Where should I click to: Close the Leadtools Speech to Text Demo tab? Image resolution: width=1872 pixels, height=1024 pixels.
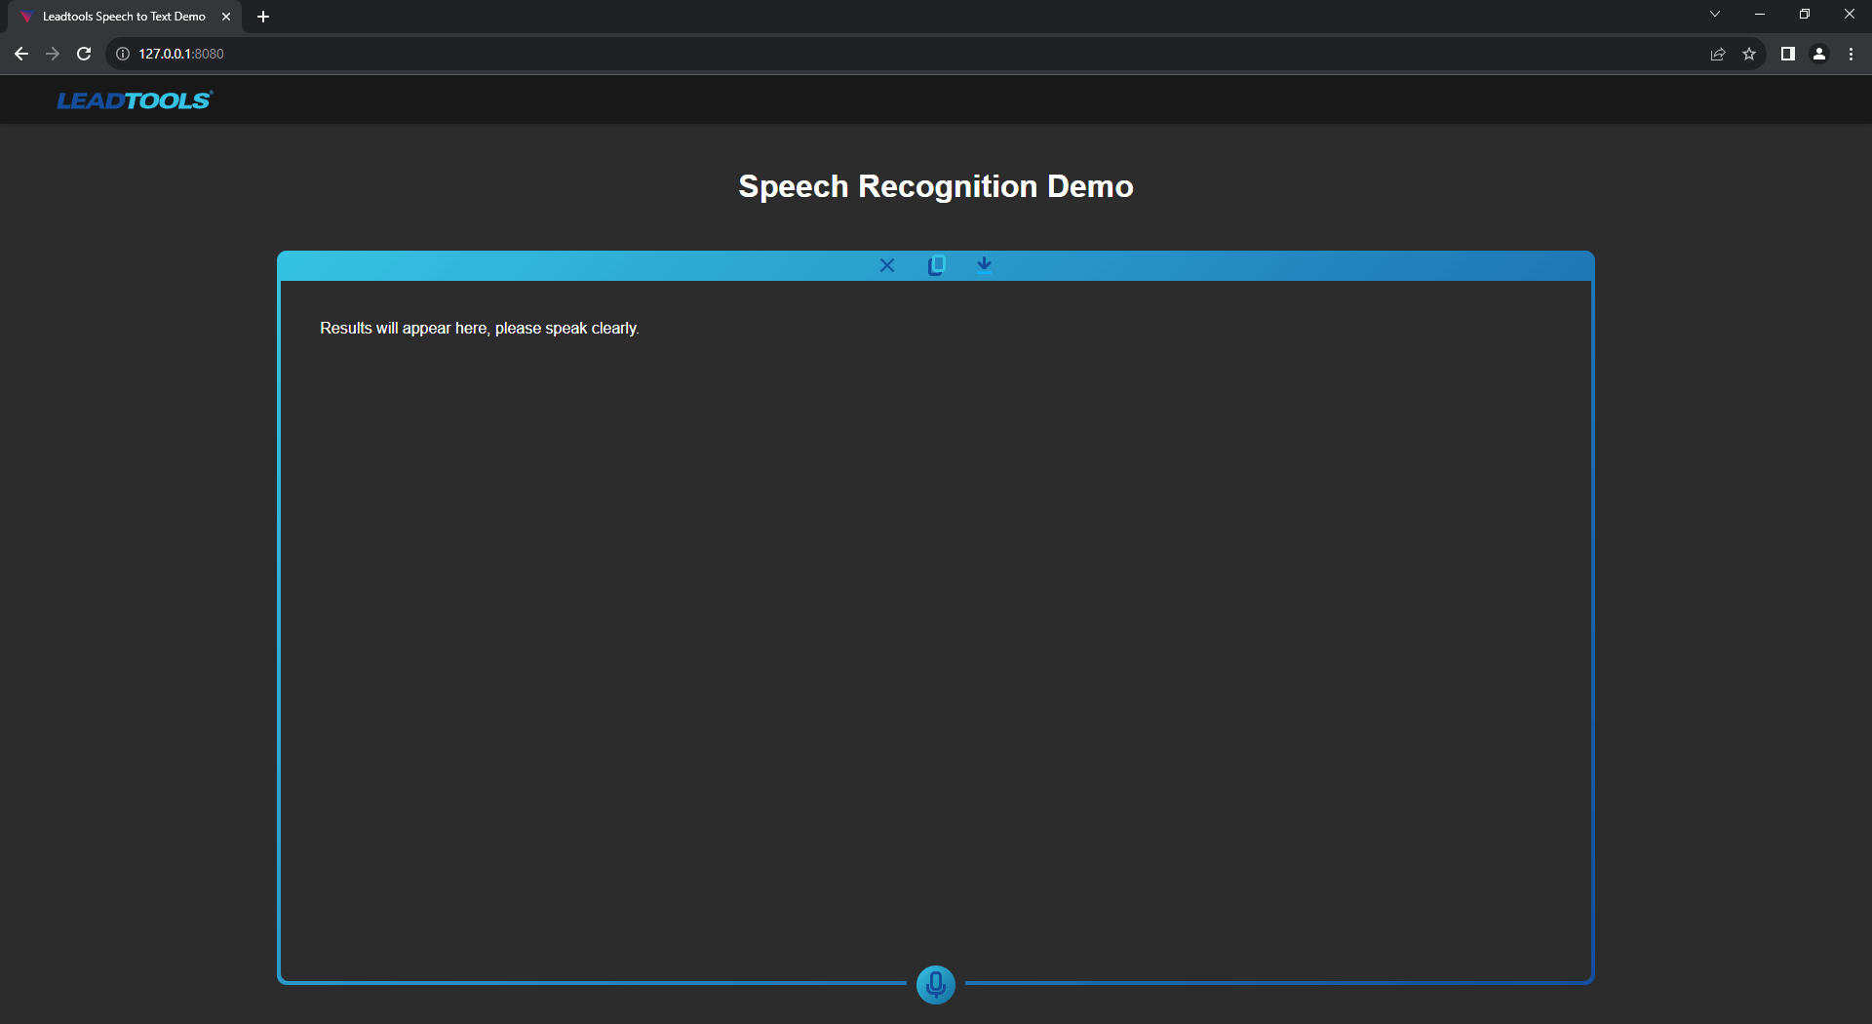pyautogui.click(x=226, y=17)
